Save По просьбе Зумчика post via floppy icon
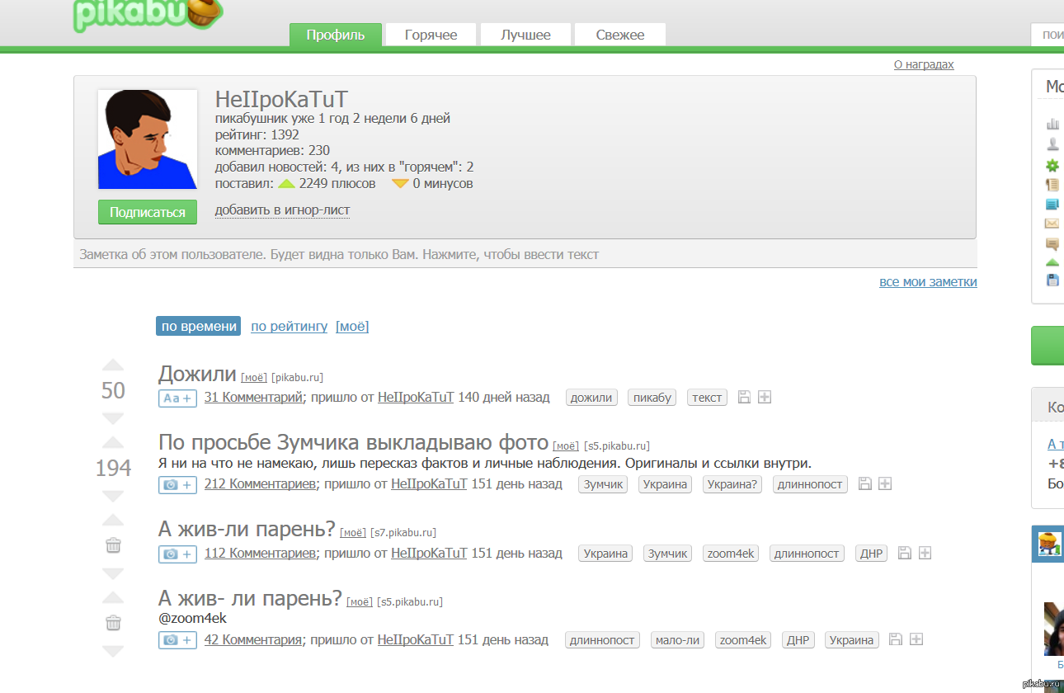The width and height of the screenshot is (1064, 693). point(864,483)
